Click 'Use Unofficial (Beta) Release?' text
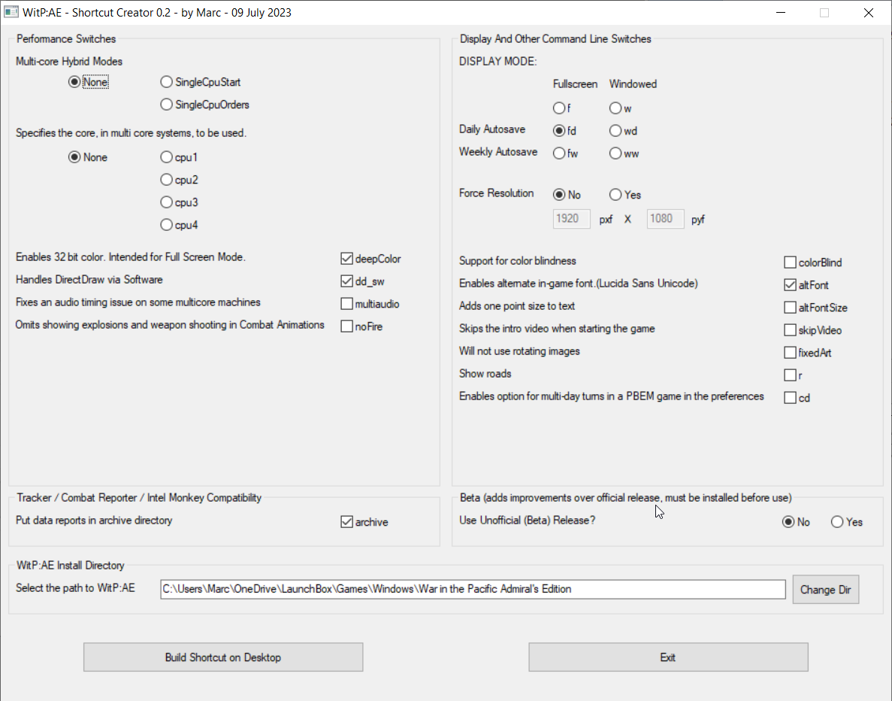Viewport: 892px width, 701px height. 528,520
